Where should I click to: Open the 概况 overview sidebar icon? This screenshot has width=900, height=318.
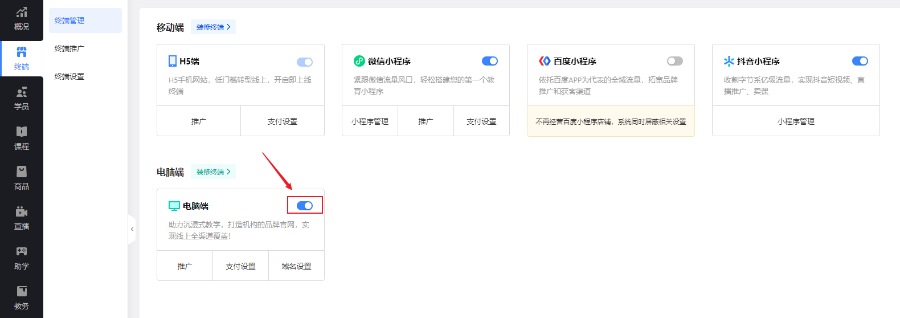pyautogui.click(x=22, y=19)
